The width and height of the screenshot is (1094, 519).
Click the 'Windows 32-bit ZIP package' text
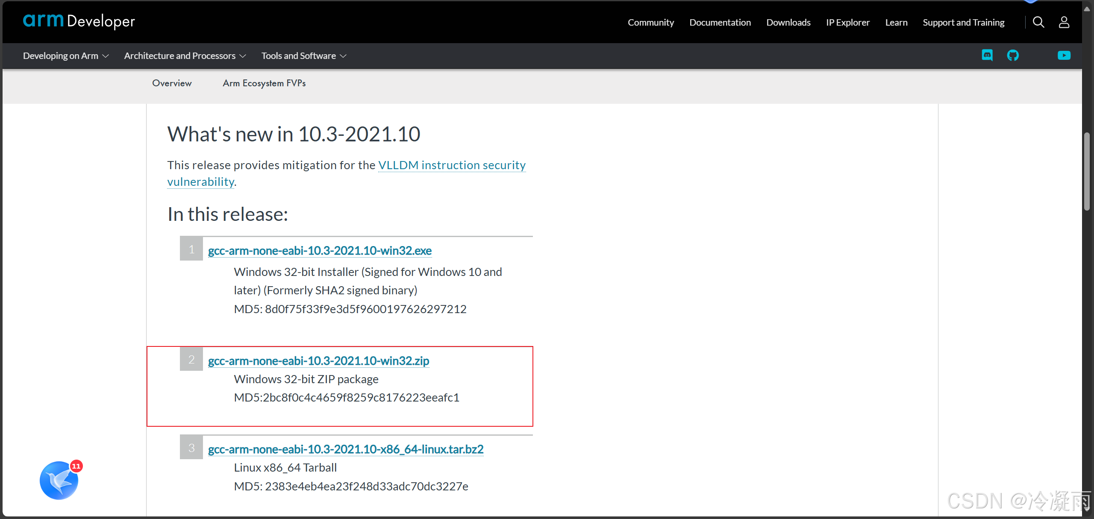pyautogui.click(x=306, y=379)
